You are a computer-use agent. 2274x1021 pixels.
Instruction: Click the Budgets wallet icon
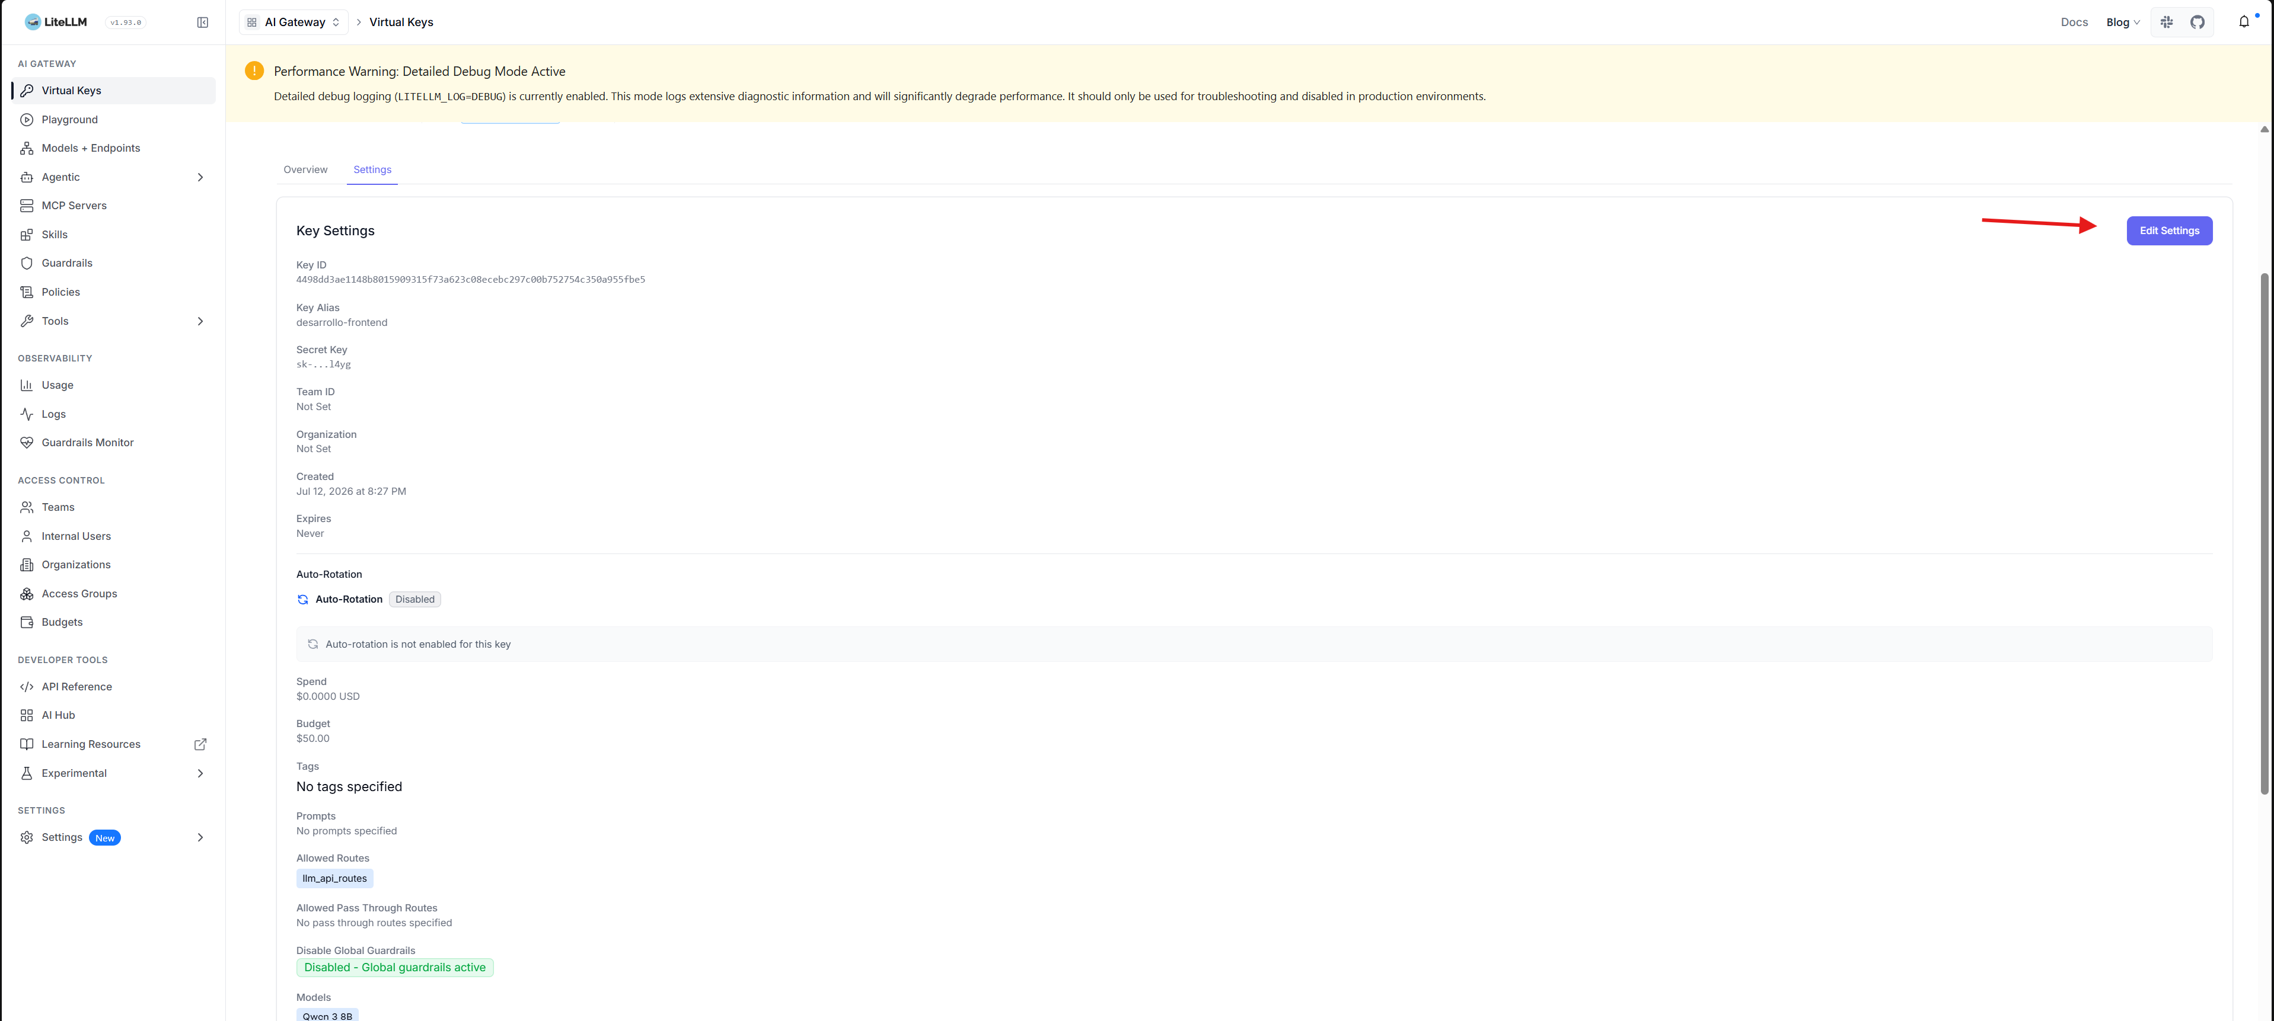[x=27, y=622]
